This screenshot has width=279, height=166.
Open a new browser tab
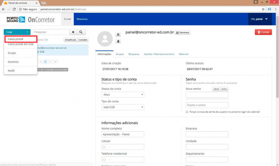click(44, 3)
